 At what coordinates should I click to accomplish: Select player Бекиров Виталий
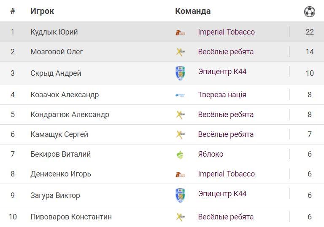pos(60,154)
